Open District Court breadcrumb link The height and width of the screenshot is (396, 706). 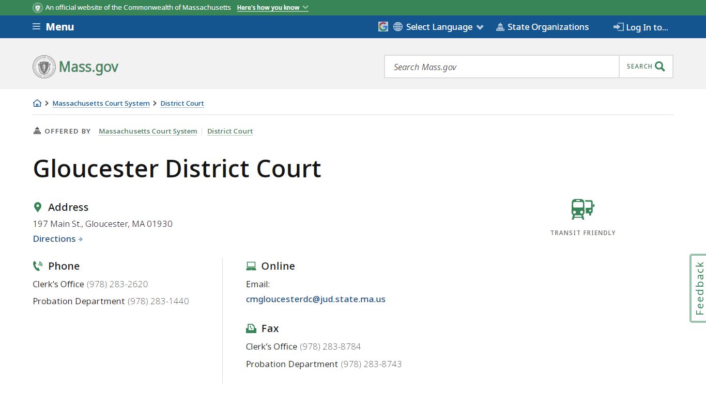pyautogui.click(x=182, y=103)
